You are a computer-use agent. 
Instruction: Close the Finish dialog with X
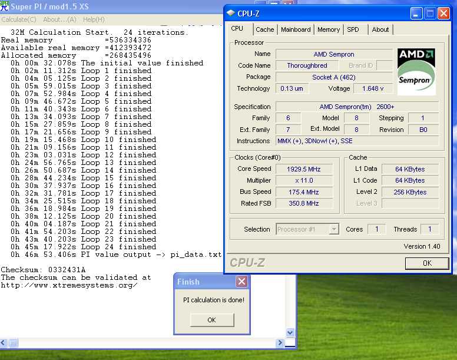(241, 282)
